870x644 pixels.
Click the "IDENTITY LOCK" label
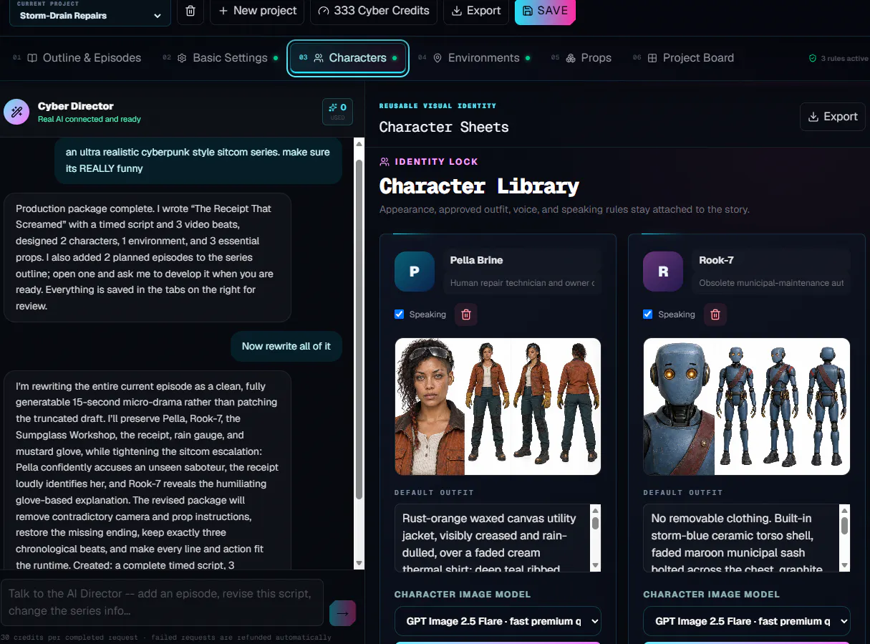pos(436,162)
